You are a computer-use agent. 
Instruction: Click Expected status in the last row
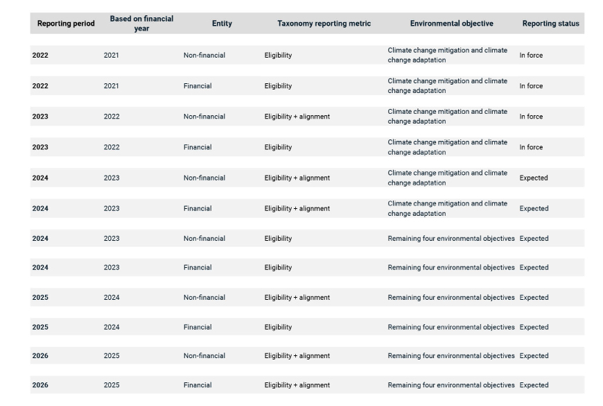(534, 385)
